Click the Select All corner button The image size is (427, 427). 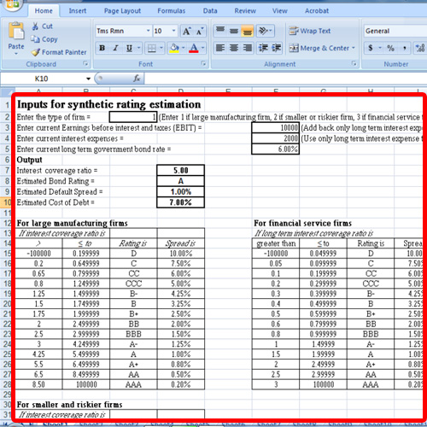6,91
